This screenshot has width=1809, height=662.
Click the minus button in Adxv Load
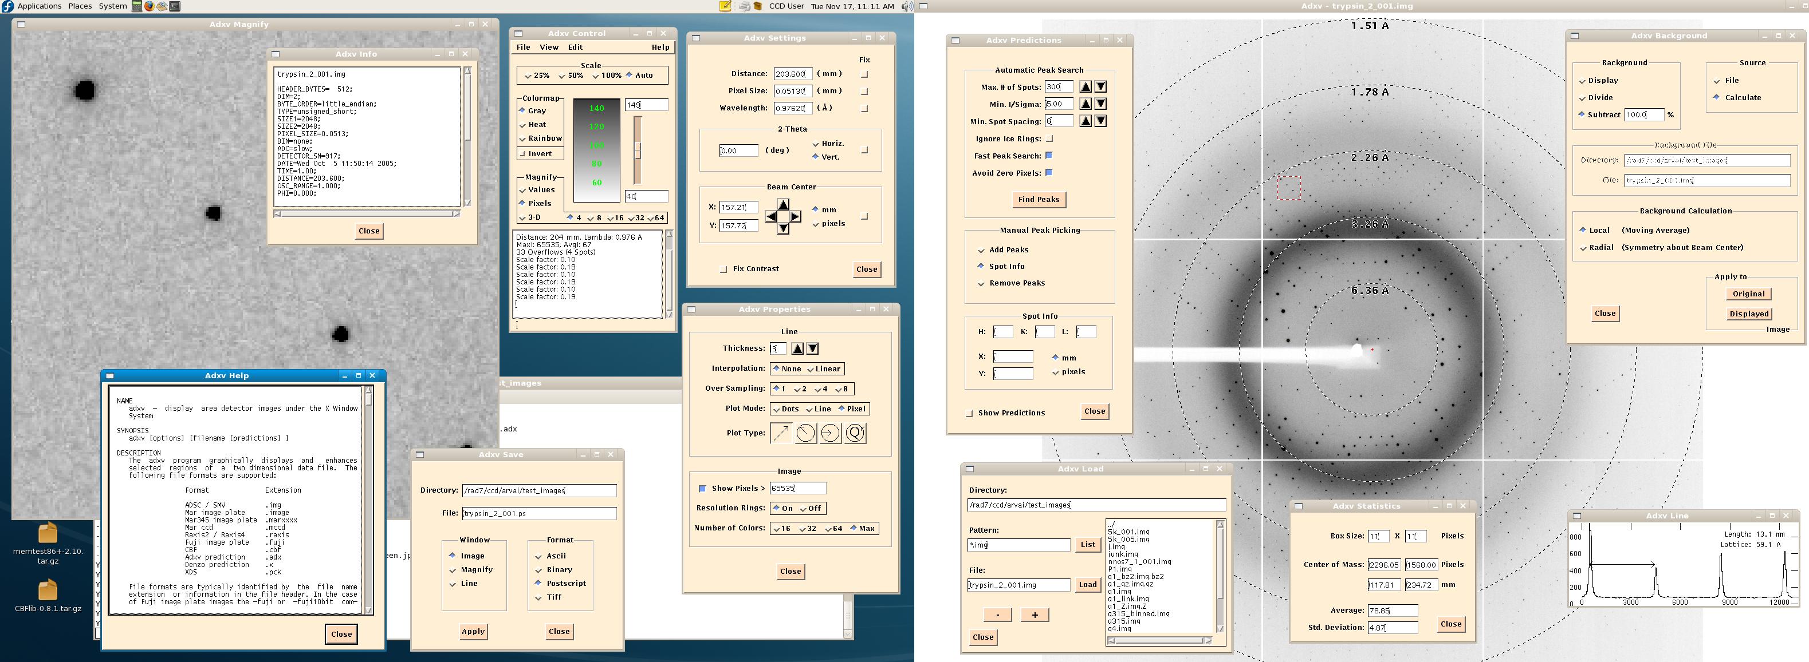(x=997, y=615)
